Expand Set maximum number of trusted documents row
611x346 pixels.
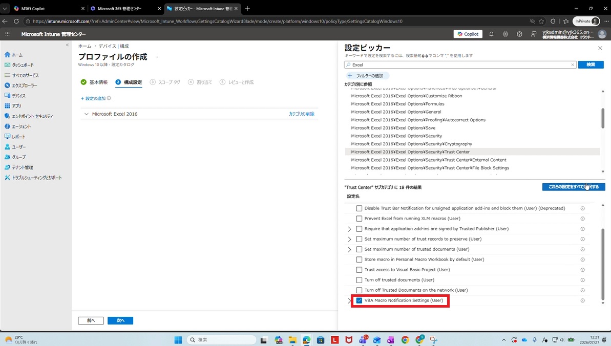pos(349,249)
